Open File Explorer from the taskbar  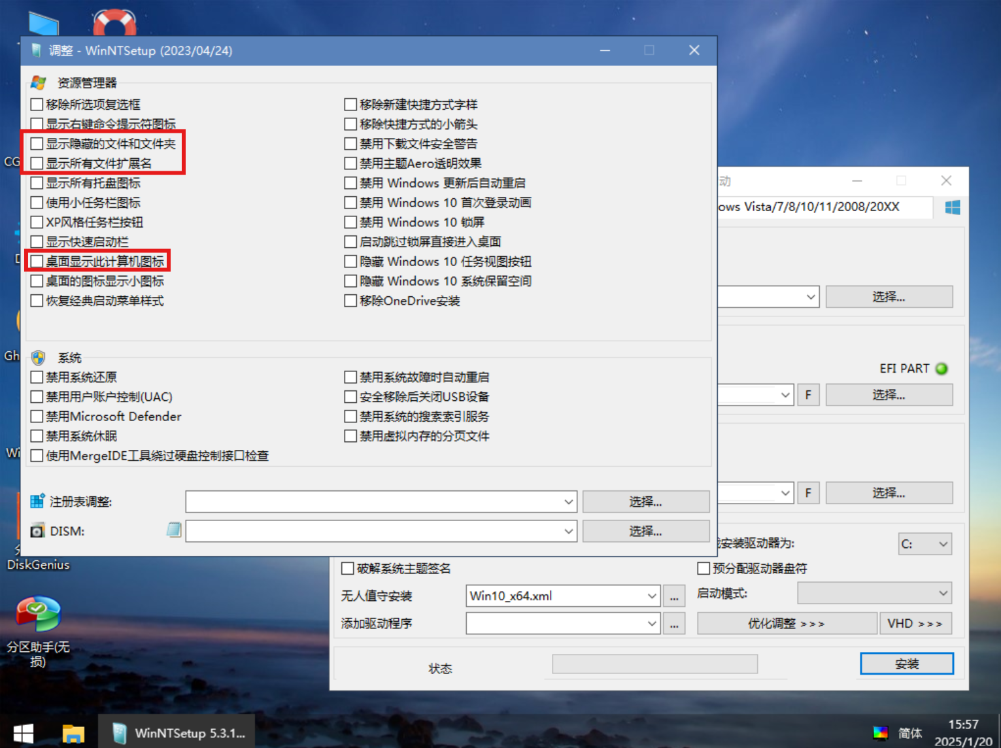[x=73, y=734]
